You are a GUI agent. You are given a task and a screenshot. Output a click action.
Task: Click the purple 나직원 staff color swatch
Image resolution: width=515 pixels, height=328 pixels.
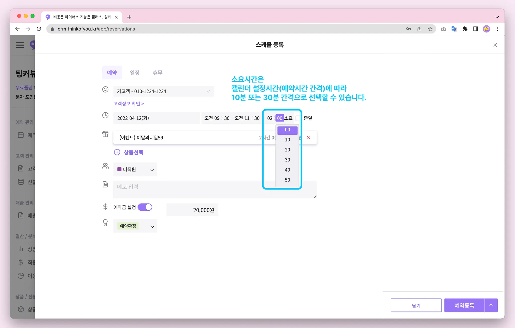point(119,169)
